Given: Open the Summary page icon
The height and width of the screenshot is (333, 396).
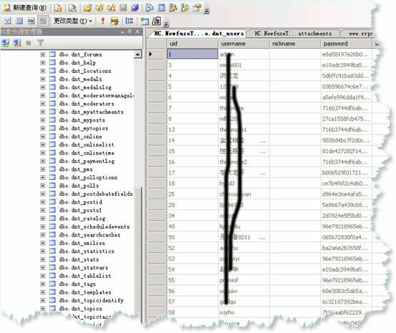Looking at the screenshot, I should point(161,8).
